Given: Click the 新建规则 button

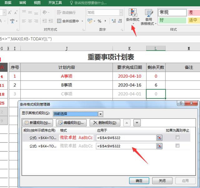Looking at the screenshot, I should click(x=37, y=123).
